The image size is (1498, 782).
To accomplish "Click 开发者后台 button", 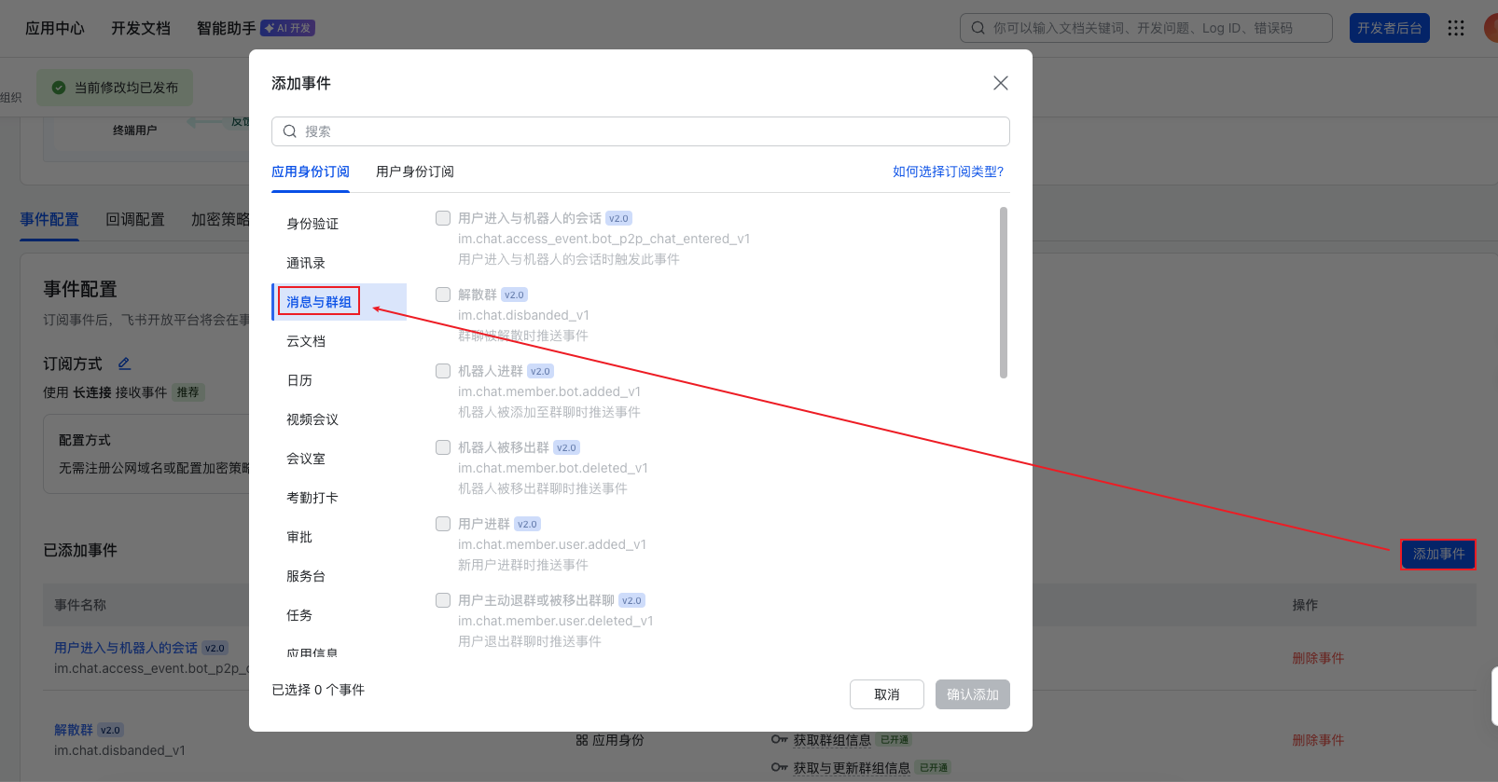I will pyautogui.click(x=1390, y=28).
